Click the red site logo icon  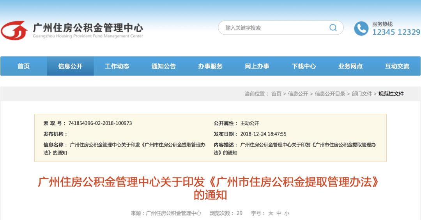coord(14,30)
